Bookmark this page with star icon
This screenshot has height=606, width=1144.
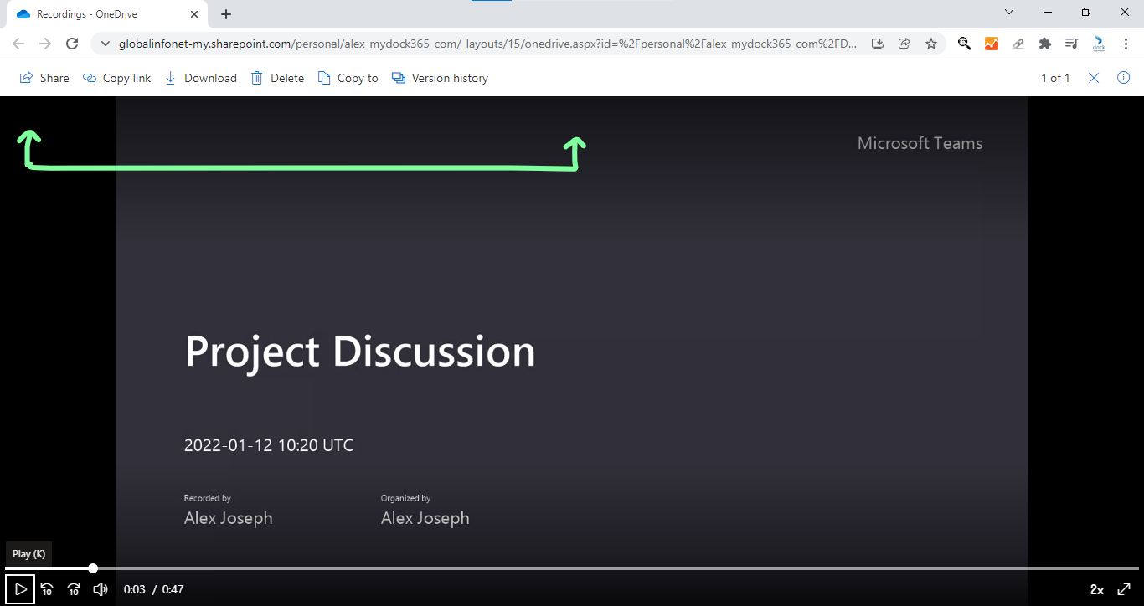[931, 44]
